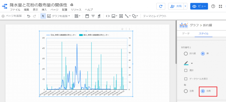The image size is (226, 102).
Task: Select the 左側 axis radio button
Action: [186, 91]
